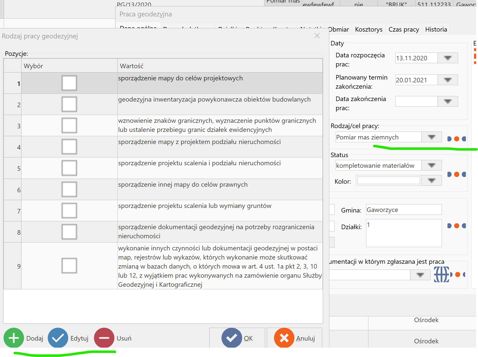This screenshot has width=478, height=357.
Task: Click the Dodaj label button
Action: pyautogui.click(x=35, y=338)
